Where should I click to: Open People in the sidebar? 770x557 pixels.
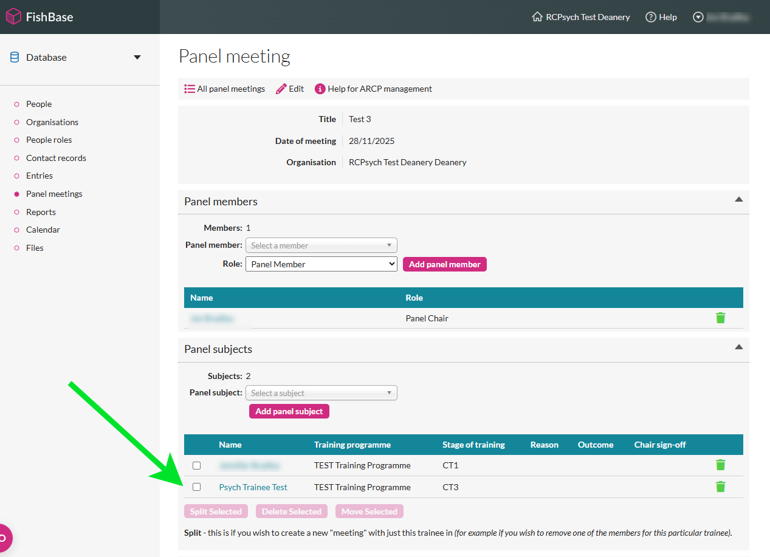(39, 104)
